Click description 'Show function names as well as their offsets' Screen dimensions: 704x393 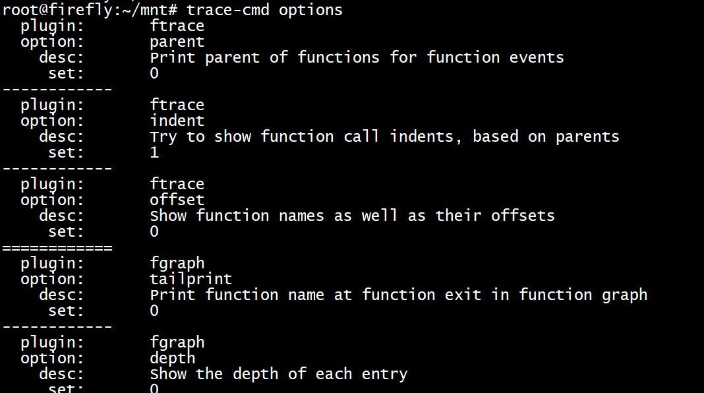tap(353, 216)
